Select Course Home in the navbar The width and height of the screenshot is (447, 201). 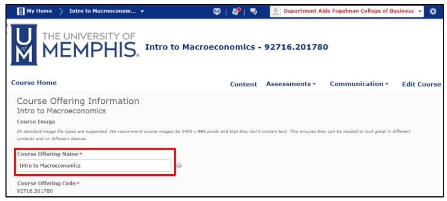[x=34, y=83]
